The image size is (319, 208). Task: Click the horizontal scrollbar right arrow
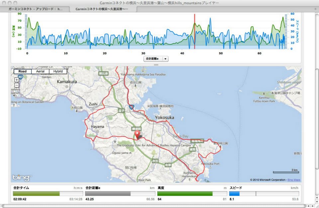[313, 206]
